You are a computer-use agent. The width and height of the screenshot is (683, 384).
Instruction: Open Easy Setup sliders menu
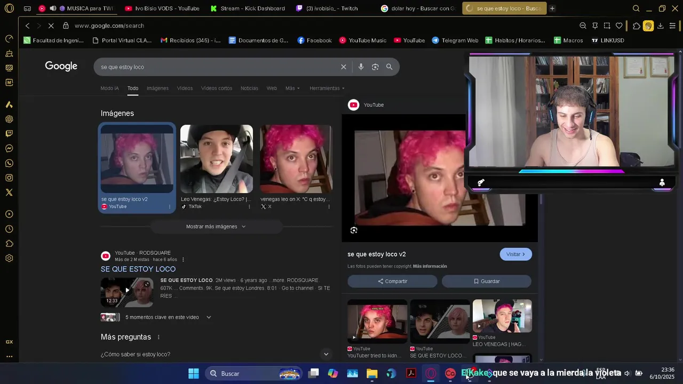[672, 26]
